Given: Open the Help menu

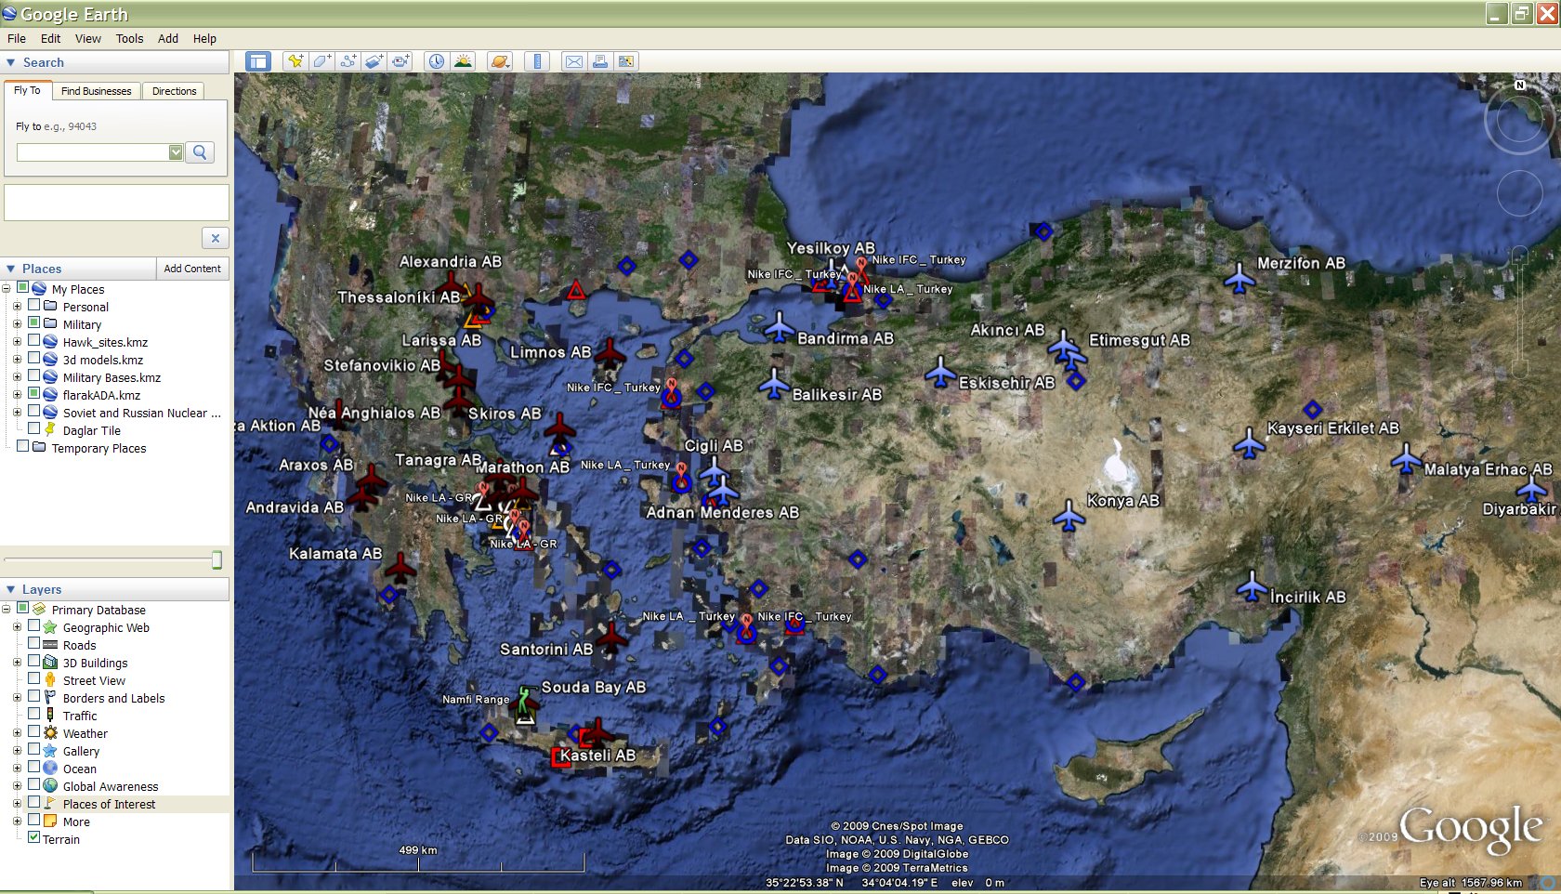Looking at the screenshot, I should point(204,38).
